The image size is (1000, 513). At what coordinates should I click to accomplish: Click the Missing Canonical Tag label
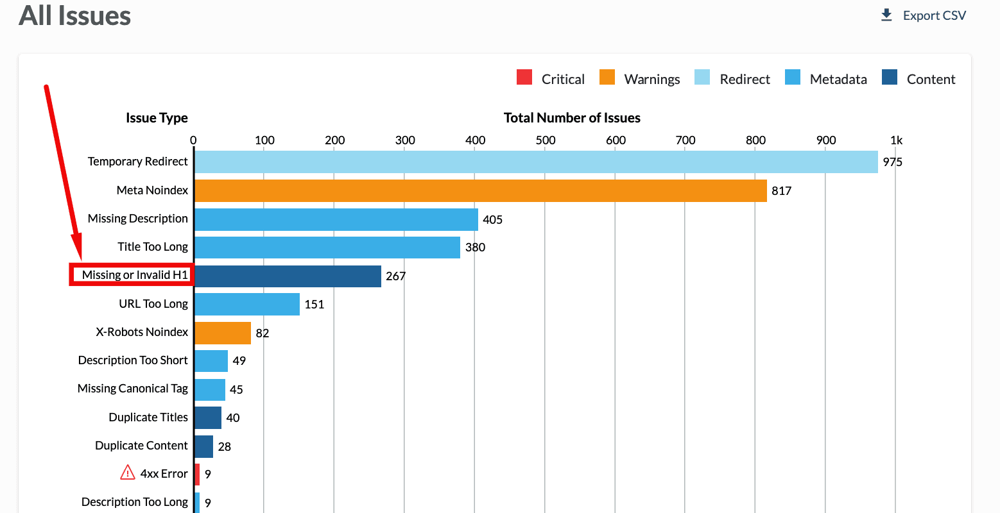click(x=133, y=389)
